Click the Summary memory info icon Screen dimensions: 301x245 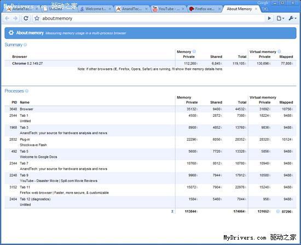(x=194, y=51)
